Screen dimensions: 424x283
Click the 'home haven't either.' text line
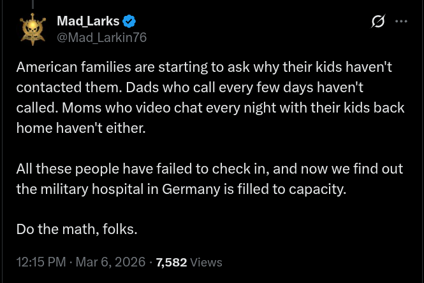coord(81,128)
